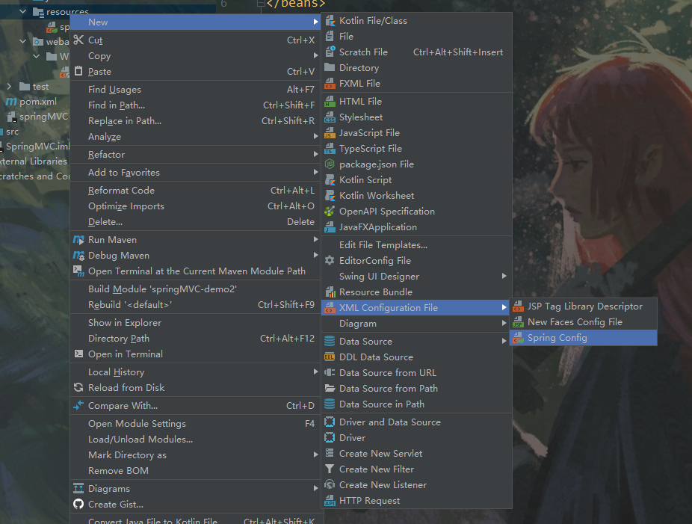Choose Open Module Settings entry
Viewport: 692px width, 524px height.
coord(195,423)
